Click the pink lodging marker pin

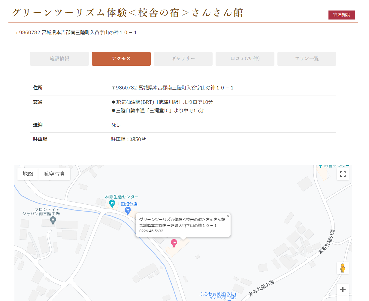pos(174,243)
